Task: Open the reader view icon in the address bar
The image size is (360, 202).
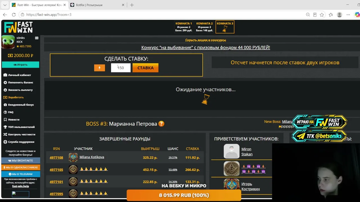Action: click(x=315, y=15)
